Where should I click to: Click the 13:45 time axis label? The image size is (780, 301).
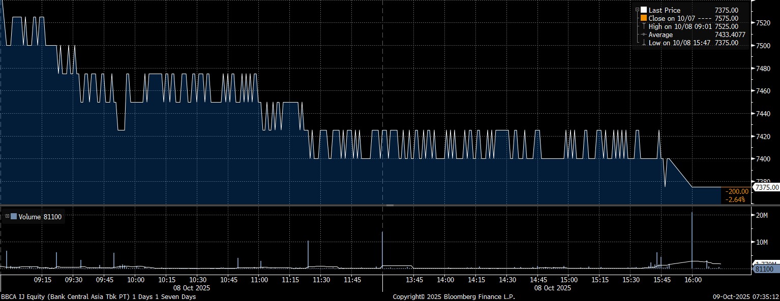[x=414, y=280]
